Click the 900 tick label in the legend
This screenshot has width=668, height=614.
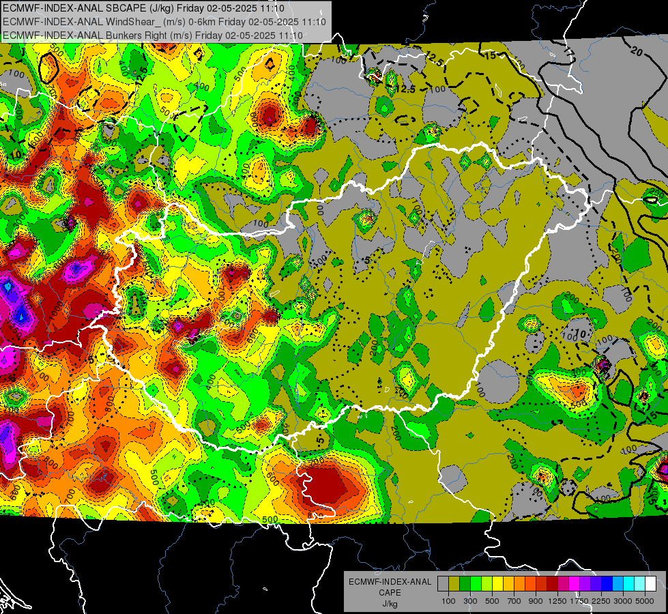tap(536, 601)
